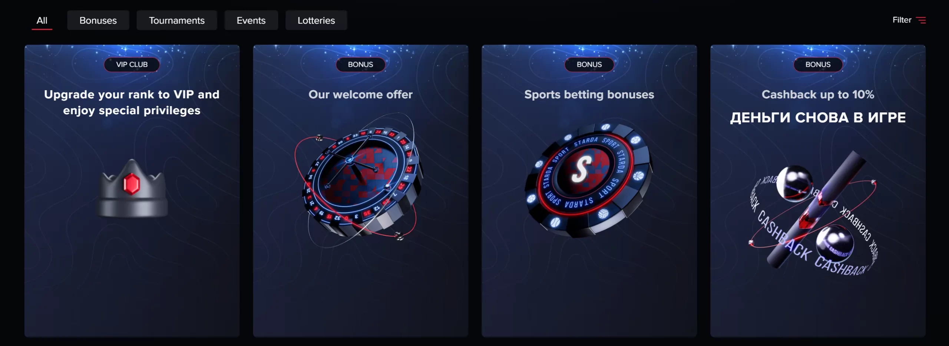
Task: Switch to the Bonuses tab
Action: click(x=98, y=20)
